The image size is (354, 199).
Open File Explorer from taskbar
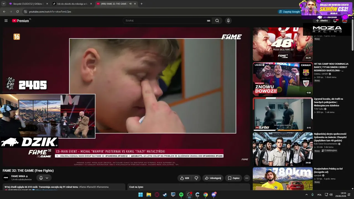(x=149, y=195)
